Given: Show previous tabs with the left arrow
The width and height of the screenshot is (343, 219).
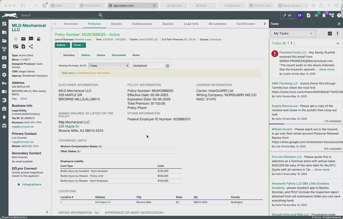Looking at the screenshot, I should (55, 24).
